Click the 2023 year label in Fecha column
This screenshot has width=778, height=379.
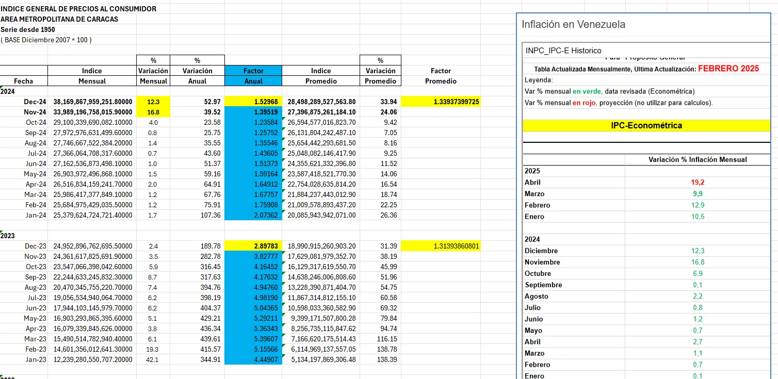(8, 236)
